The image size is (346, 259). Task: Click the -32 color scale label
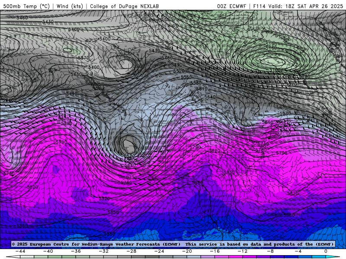click(104, 251)
